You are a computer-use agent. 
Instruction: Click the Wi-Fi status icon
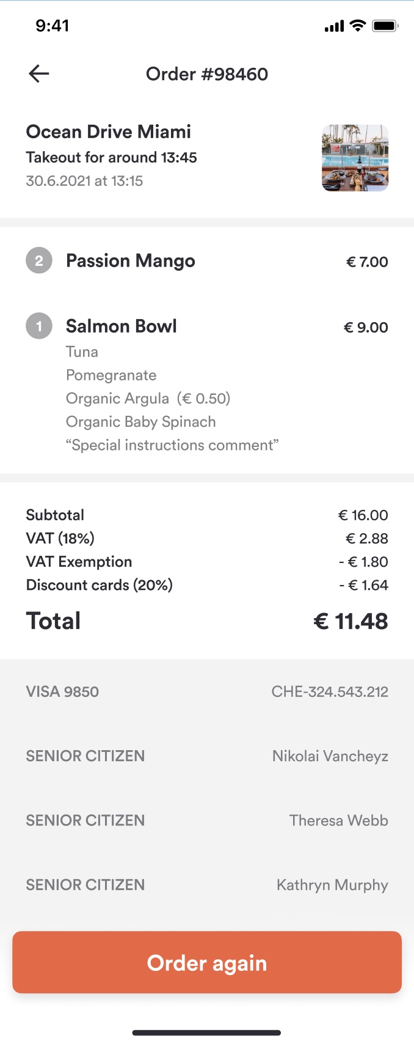[358, 26]
